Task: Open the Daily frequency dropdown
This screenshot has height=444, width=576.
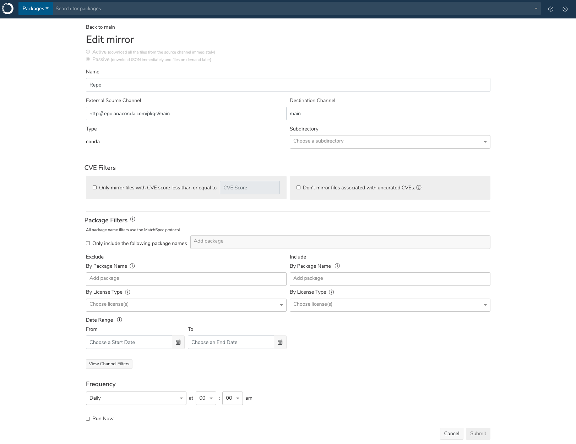Action: pyautogui.click(x=136, y=398)
